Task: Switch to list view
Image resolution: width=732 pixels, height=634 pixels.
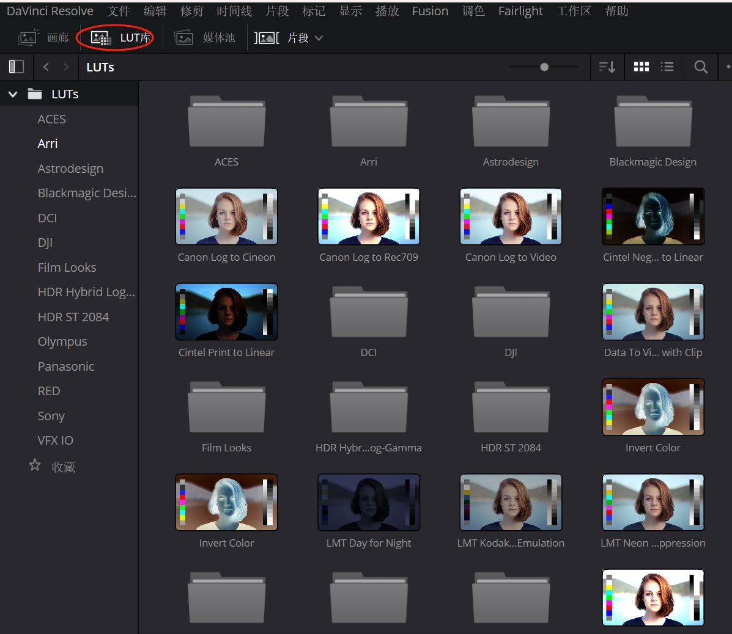Action: tap(667, 67)
